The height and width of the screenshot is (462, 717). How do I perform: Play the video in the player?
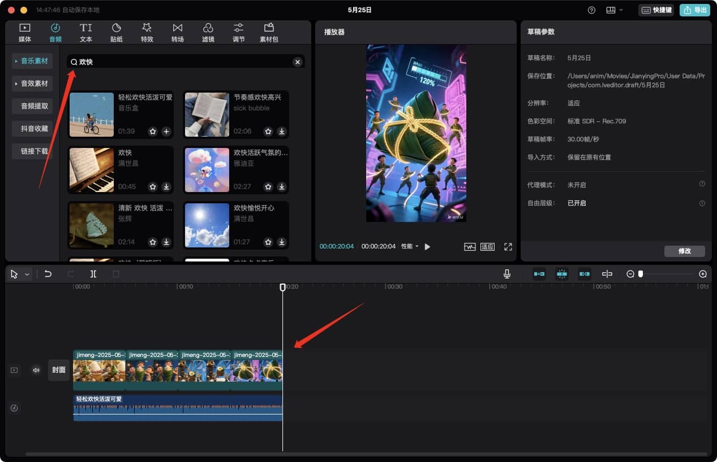pos(427,247)
